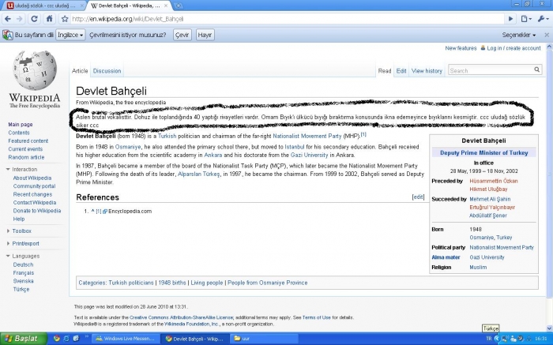The image size is (553, 345).
Task: Open the Featured content link
Action: point(28,141)
